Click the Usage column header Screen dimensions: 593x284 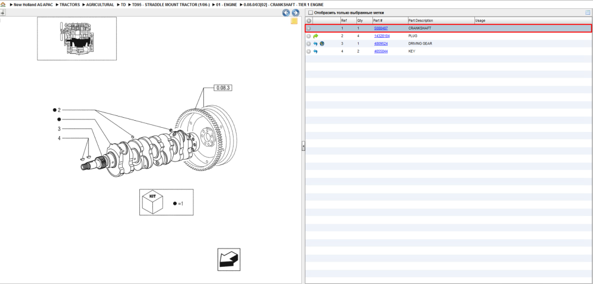coord(533,21)
